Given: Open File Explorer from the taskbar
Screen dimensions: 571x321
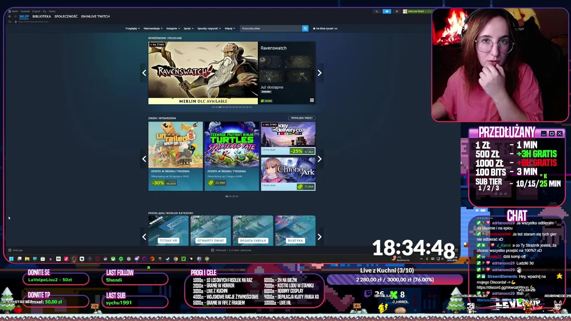Looking at the screenshot, I should (27, 259).
